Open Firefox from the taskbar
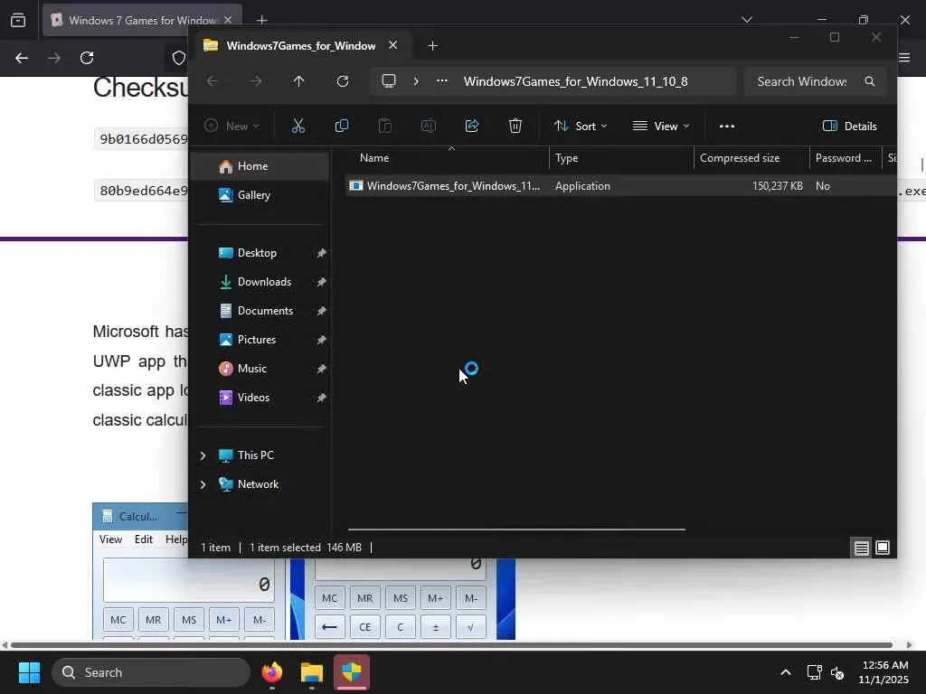Image resolution: width=926 pixels, height=694 pixels. click(x=271, y=672)
